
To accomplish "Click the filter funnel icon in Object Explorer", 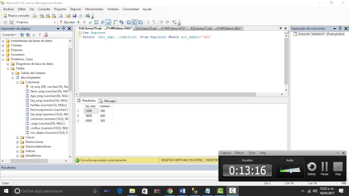I will (40, 35).
